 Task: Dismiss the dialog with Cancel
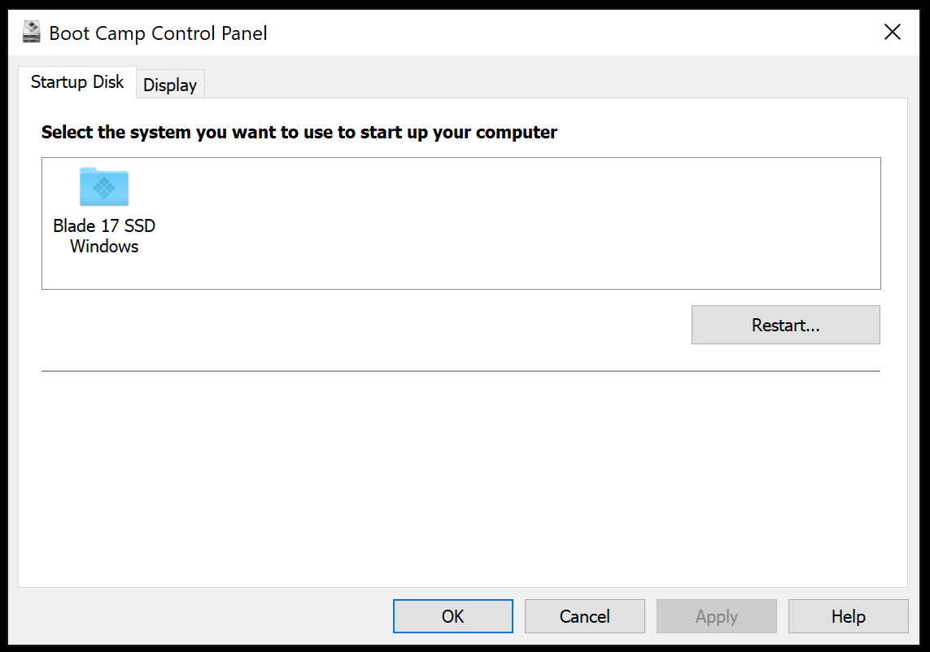(x=584, y=616)
